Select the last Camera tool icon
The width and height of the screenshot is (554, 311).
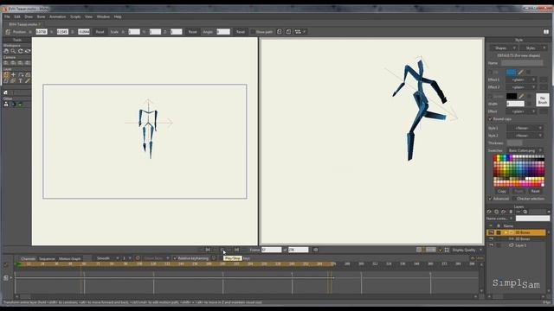pos(28,63)
